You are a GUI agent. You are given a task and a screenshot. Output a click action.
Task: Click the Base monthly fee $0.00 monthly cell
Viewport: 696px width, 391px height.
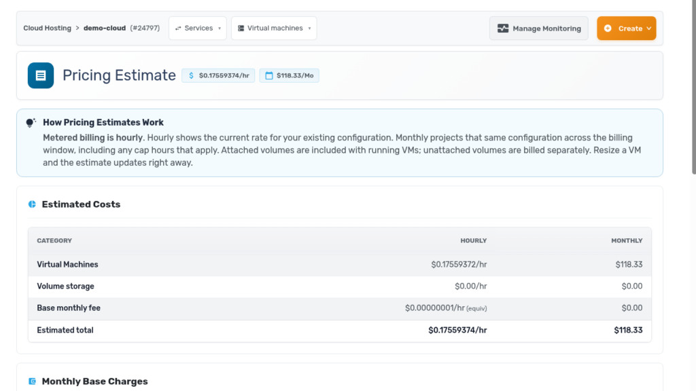(x=632, y=308)
